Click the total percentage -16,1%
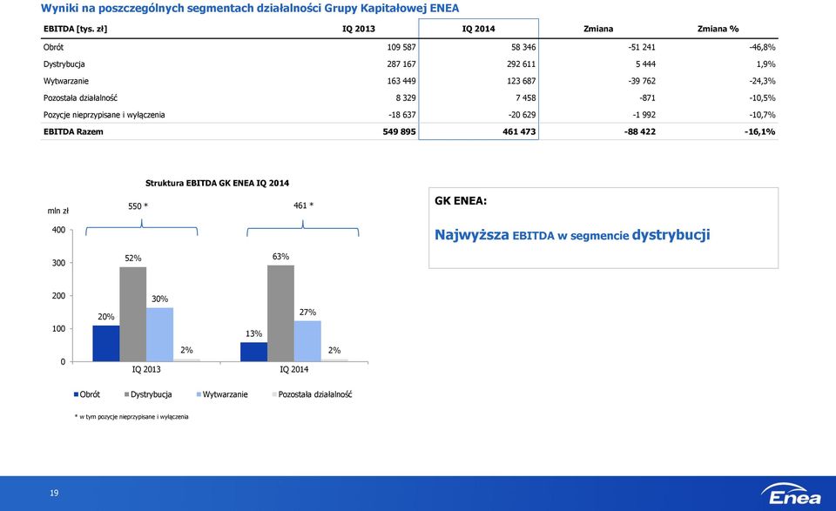 point(760,131)
